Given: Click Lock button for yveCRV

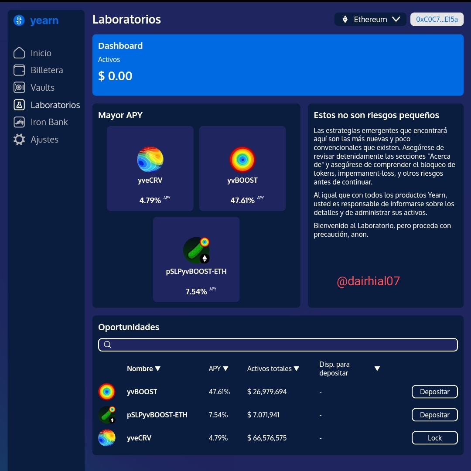Looking at the screenshot, I should (435, 438).
